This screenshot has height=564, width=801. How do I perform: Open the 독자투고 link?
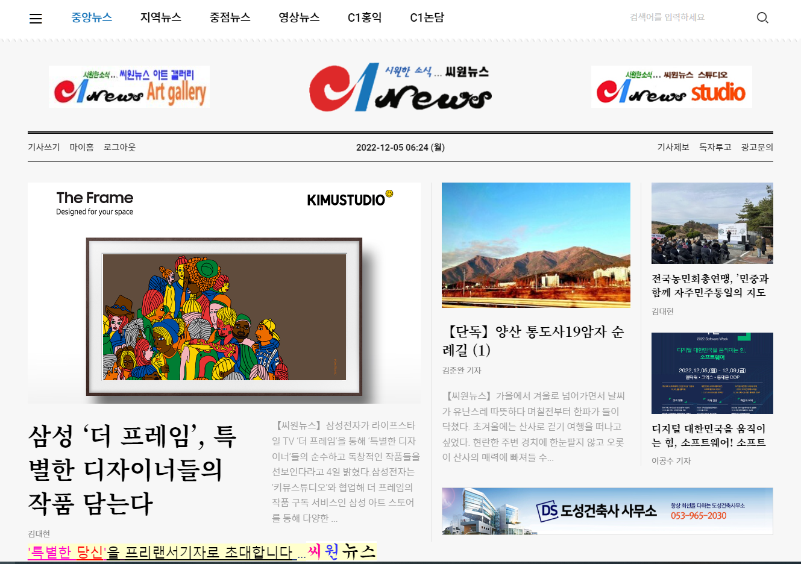click(x=715, y=147)
